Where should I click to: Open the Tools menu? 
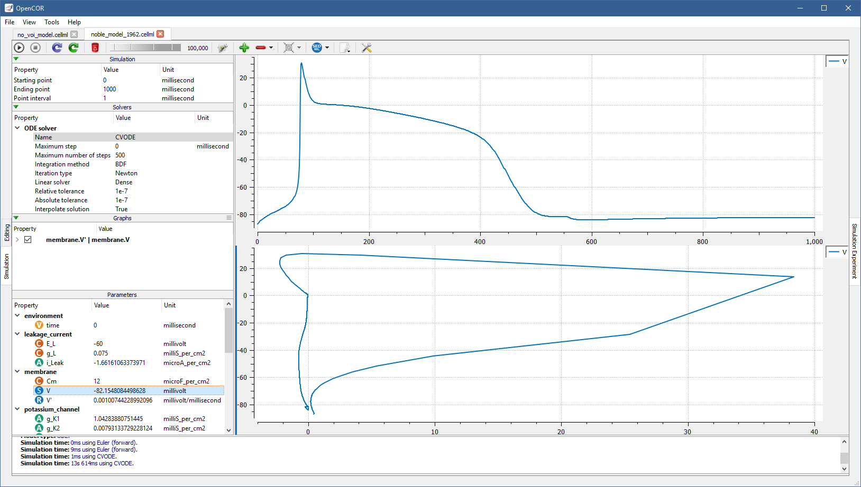(52, 22)
